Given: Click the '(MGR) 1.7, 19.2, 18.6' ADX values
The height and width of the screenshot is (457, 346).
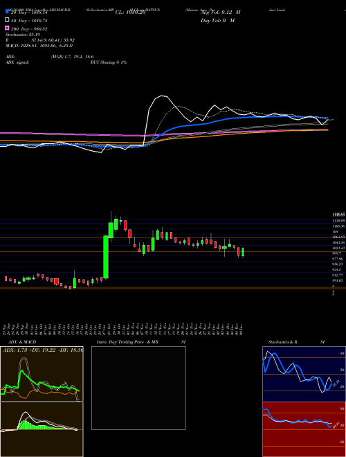Looking at the screenshot, I should tap(72, 57).
